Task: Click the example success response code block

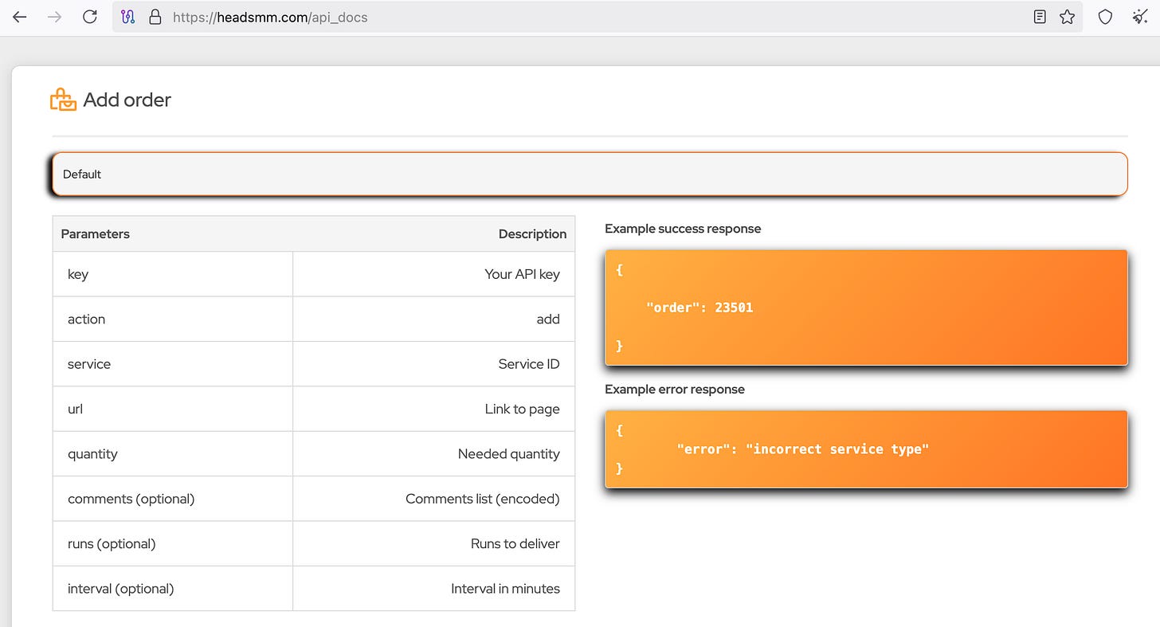Action: pyautogui.click(x=866, y=308)
